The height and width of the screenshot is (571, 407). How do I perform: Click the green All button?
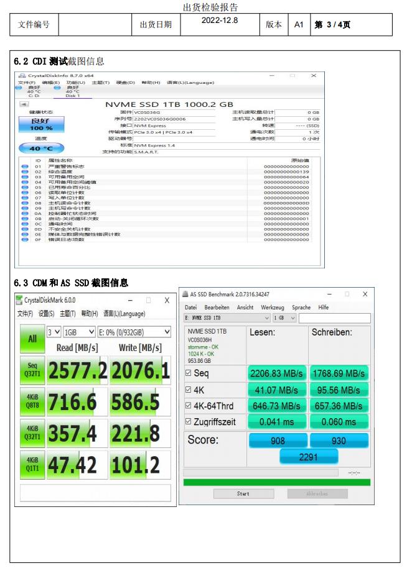[31, 340]
